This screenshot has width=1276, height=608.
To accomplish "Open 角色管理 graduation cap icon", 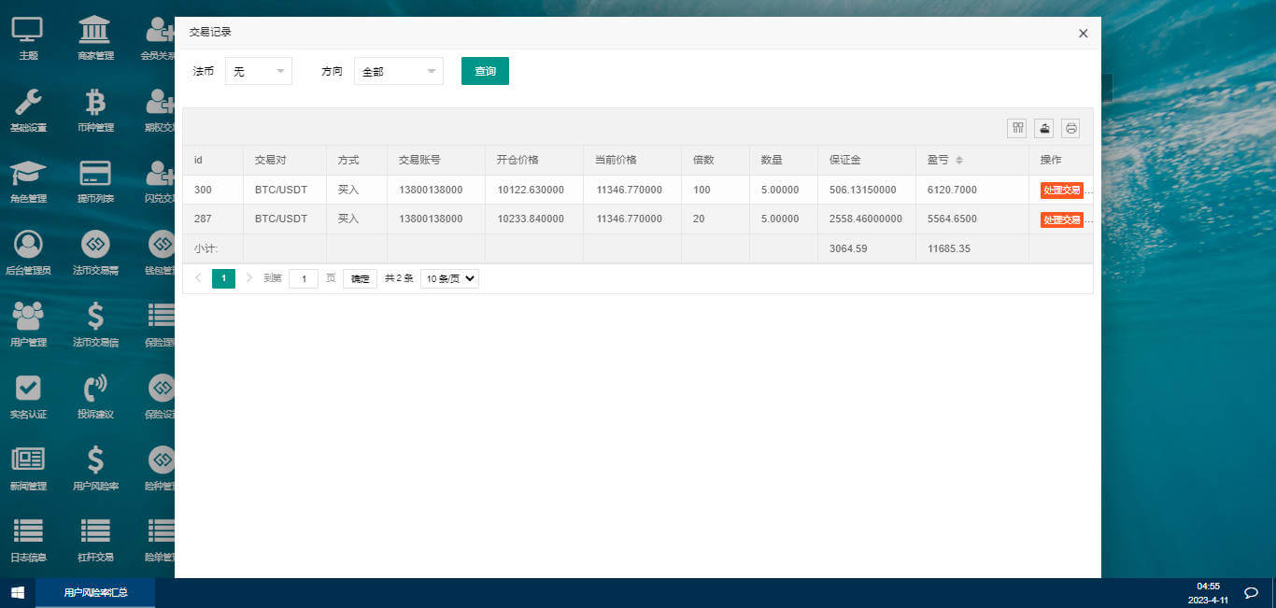I will tap(28, 181).
